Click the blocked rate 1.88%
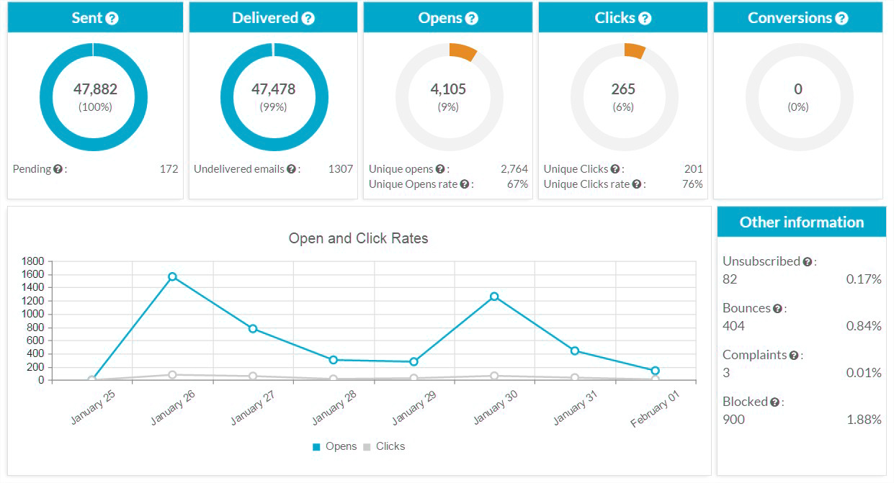Screen dimensions: 894x483 tap(864, 420)
